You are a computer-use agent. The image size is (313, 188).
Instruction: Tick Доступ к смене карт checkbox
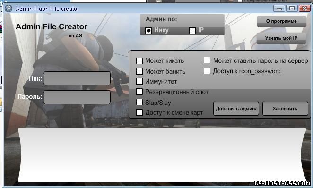coord(139,112)
